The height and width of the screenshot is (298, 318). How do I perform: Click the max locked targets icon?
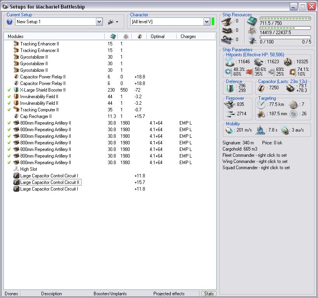[x=293, y=105]
